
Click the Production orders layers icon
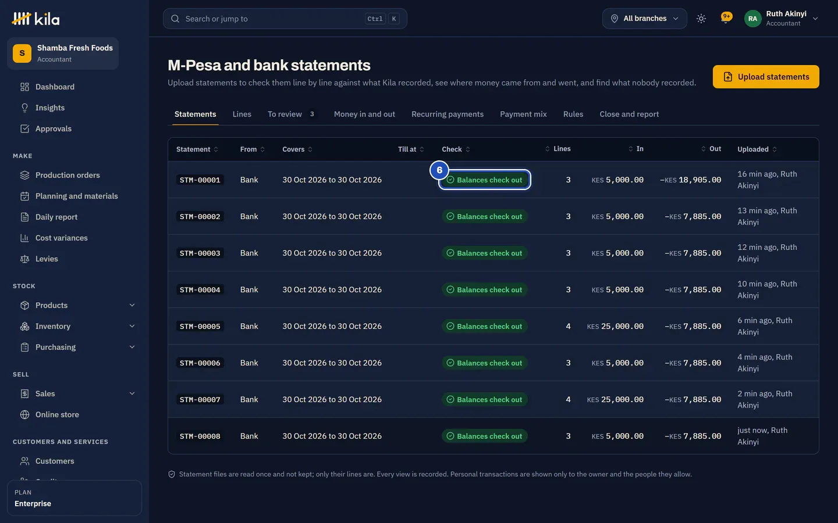pos(24,175)
